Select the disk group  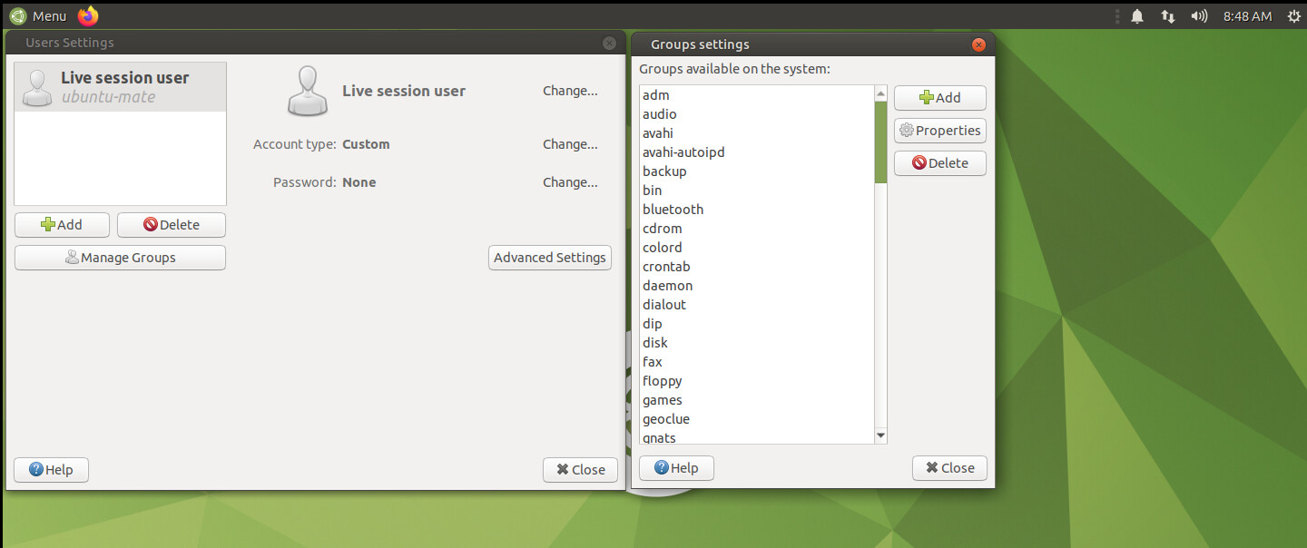tap(757, 343)
